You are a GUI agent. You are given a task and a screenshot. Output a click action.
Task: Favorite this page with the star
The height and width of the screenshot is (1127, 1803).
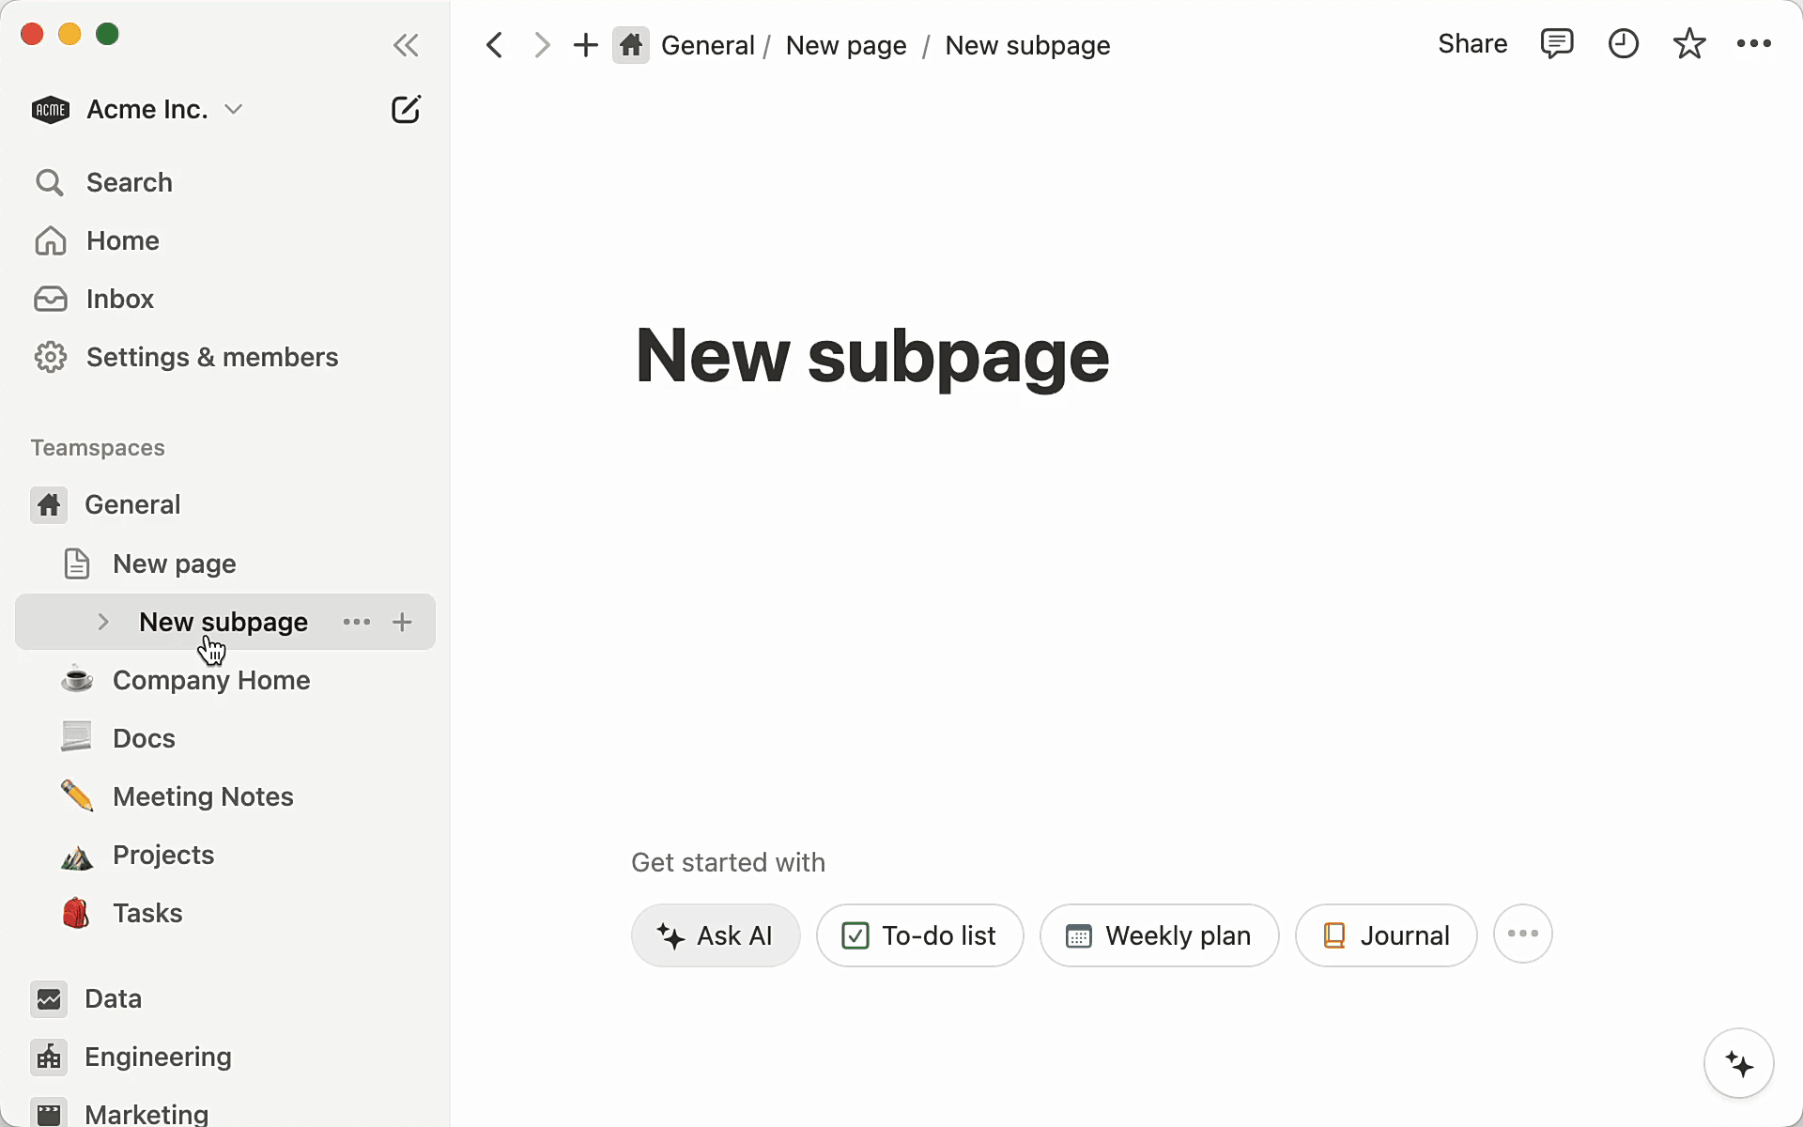point(1689,44)
